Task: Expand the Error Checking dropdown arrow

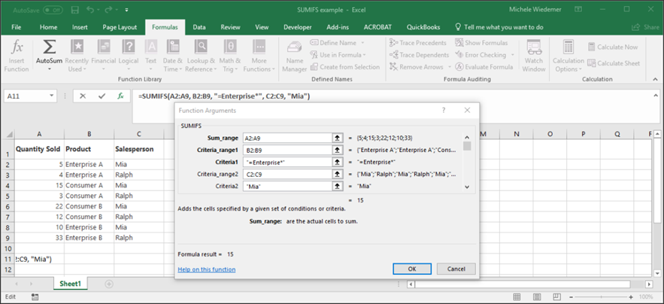Action: (512, 55)
